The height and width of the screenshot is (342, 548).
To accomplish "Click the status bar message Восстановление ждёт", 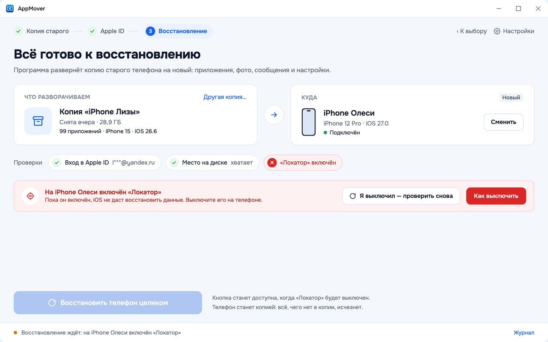I will (x=101, y=333).
